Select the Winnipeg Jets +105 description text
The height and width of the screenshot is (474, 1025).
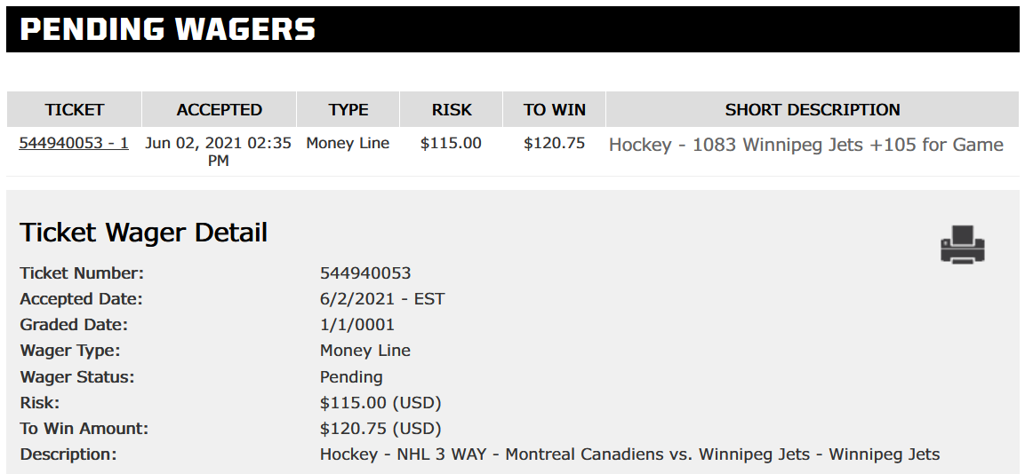point(806,145)
